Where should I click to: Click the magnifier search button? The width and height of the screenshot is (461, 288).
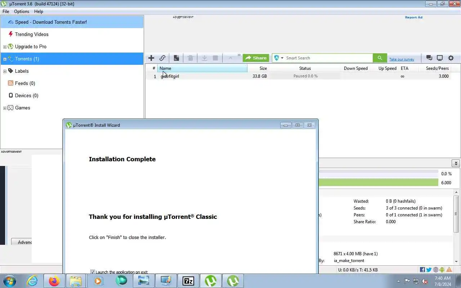[x=380, y=58]
